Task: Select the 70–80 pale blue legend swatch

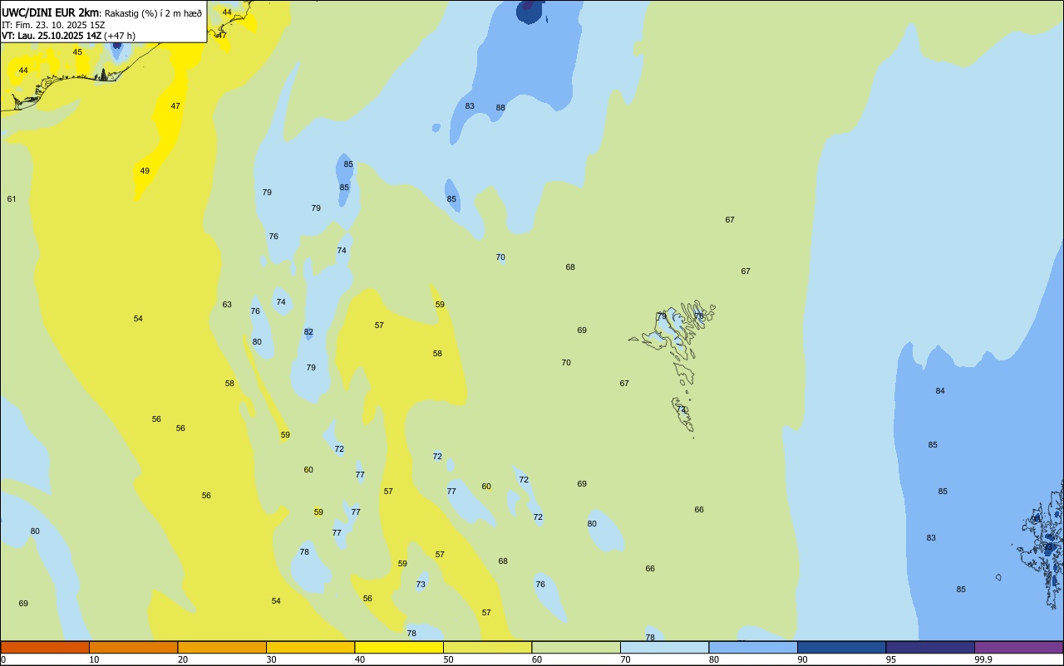Action: [x=664, y=647]
